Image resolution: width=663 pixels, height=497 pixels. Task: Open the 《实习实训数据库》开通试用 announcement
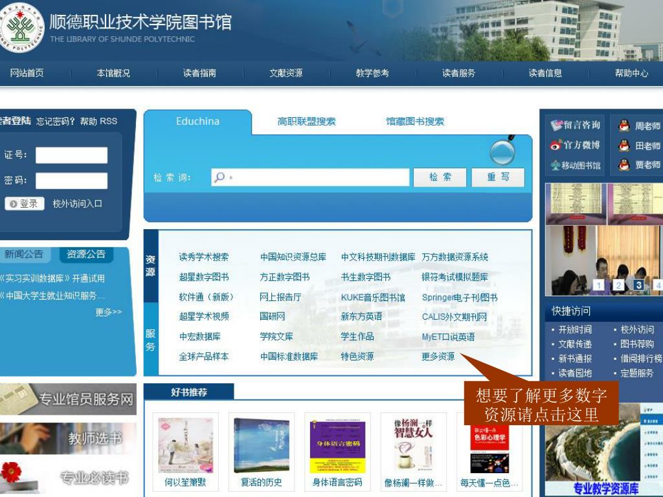coord(52,278)
